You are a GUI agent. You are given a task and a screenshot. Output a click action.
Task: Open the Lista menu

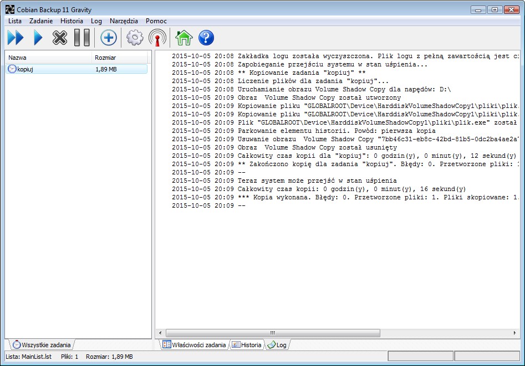pos(15,21)
